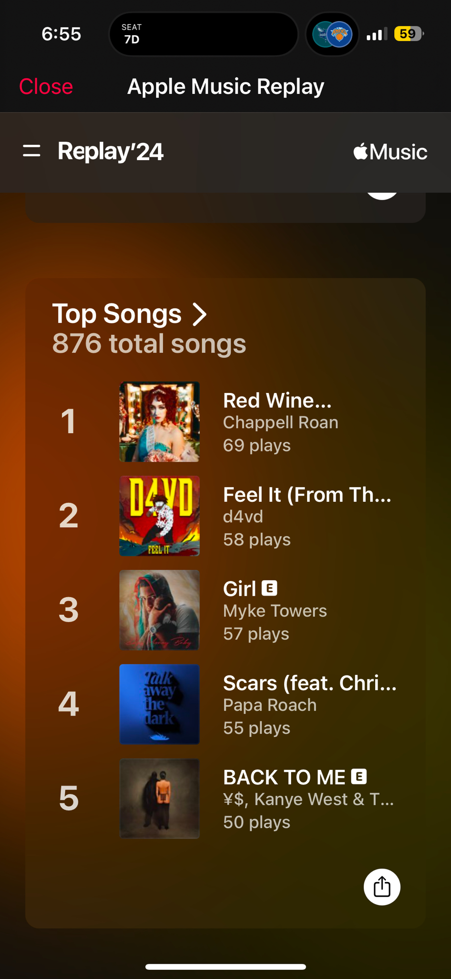Tap the explicit badge beside BACK TO ME
The height and width of the screenshot is (979, 451).
359,776
